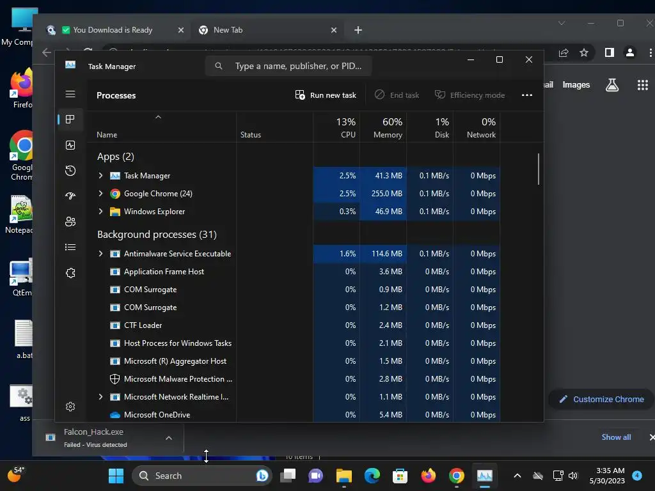Viewport: 655px width, 491px height.
Task: Open Task View from taskbar
Action: tap(288, 476)
